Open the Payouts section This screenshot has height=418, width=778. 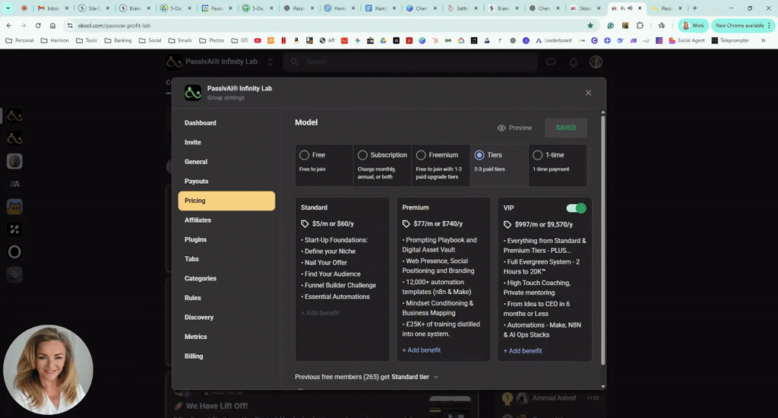point(226,181)
